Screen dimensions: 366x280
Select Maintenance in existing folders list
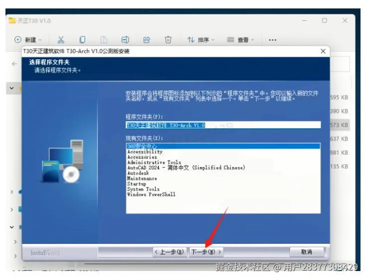[x=142, y=179]
